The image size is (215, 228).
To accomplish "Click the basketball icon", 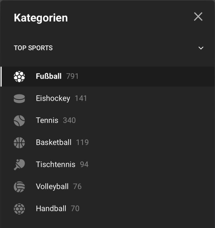I will tap(19, 143).
